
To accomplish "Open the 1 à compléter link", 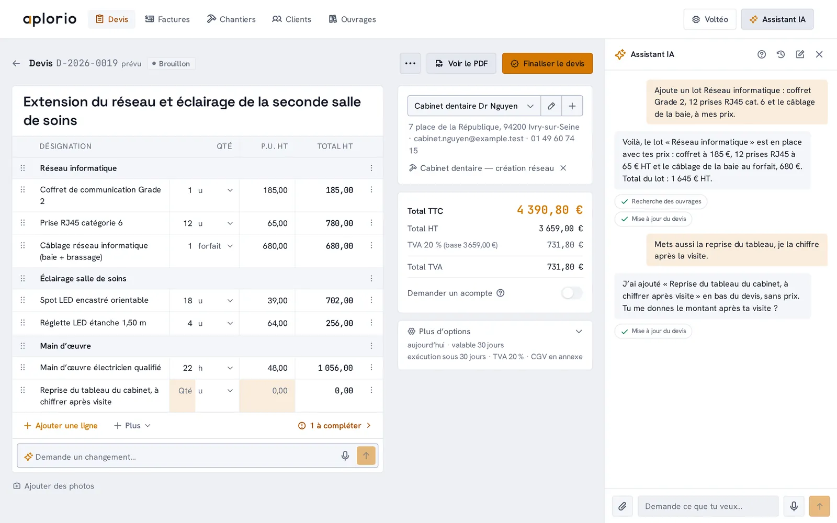I will [335, 426].
